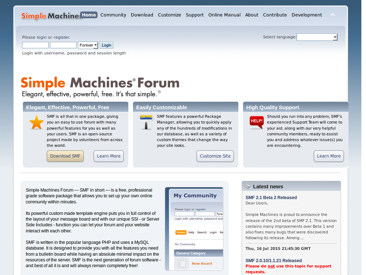Viewport: 366px width, 275px height.
Task: Click the gold star icon
Action: click(x=36, y=122)
